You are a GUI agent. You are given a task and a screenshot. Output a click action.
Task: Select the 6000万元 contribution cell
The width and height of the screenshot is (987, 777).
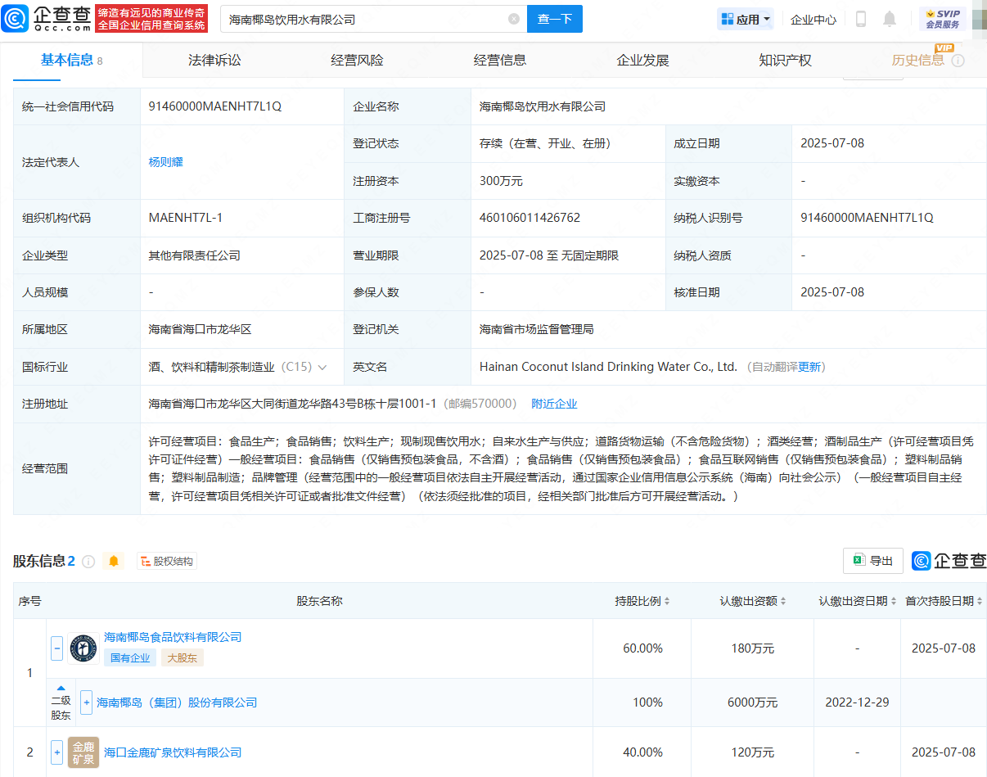(x=753, y=702)
